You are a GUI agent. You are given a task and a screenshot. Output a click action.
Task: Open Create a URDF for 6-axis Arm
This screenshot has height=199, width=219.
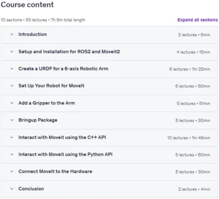(x=63, y=69)
